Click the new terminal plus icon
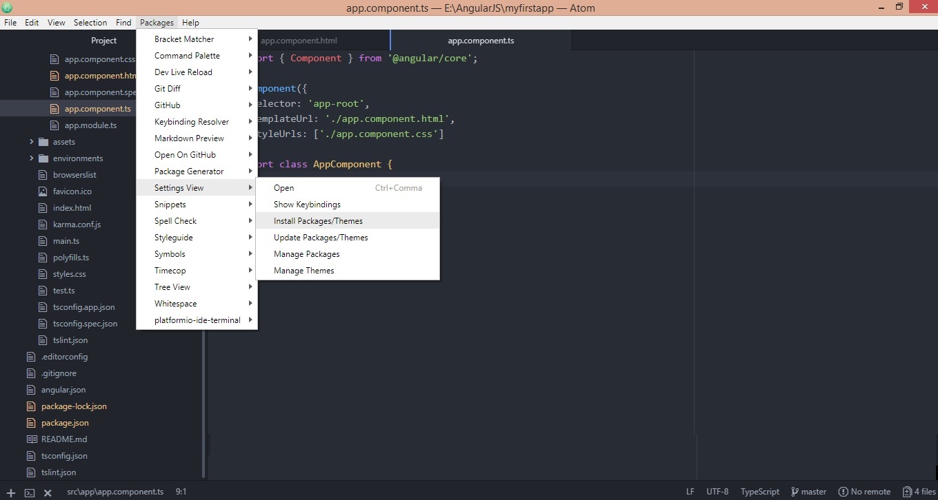The image size is (938, 500). (x=11, y=492)
